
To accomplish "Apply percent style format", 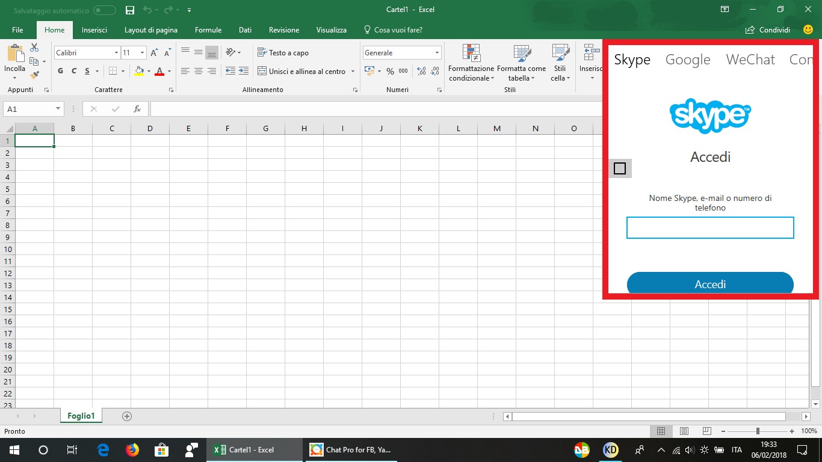I will click(x=390, y=71).
